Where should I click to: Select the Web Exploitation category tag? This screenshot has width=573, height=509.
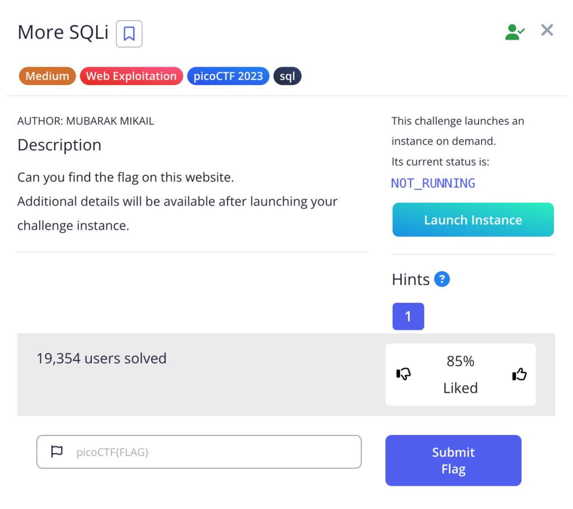pos(131,76)
